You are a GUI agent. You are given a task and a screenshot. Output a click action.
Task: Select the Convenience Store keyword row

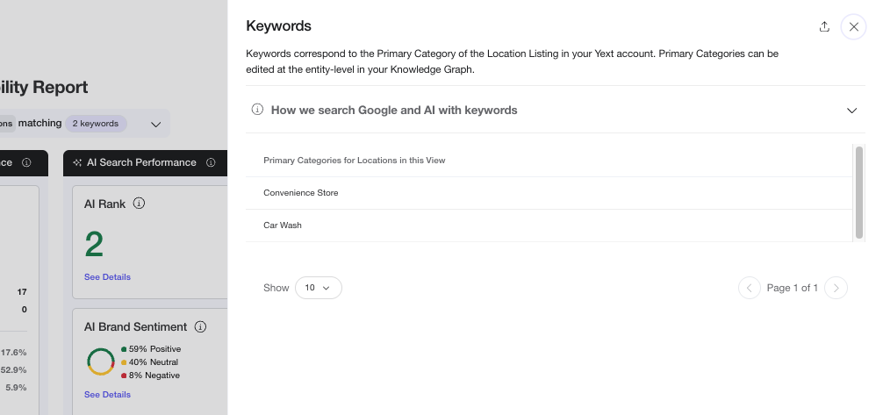click(301, 192)
